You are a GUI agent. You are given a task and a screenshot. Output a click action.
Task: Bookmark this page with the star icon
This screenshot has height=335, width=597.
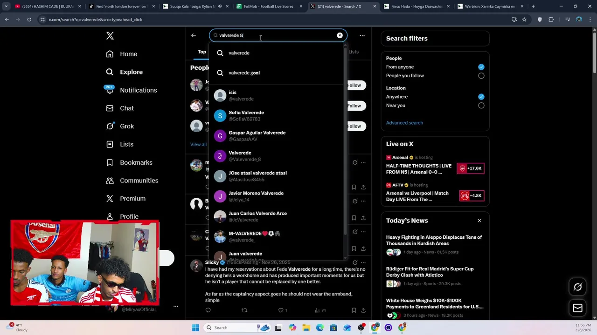524,20
